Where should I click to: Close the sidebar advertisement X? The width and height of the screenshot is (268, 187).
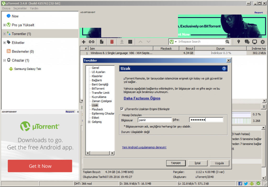(x=78, y=112)
